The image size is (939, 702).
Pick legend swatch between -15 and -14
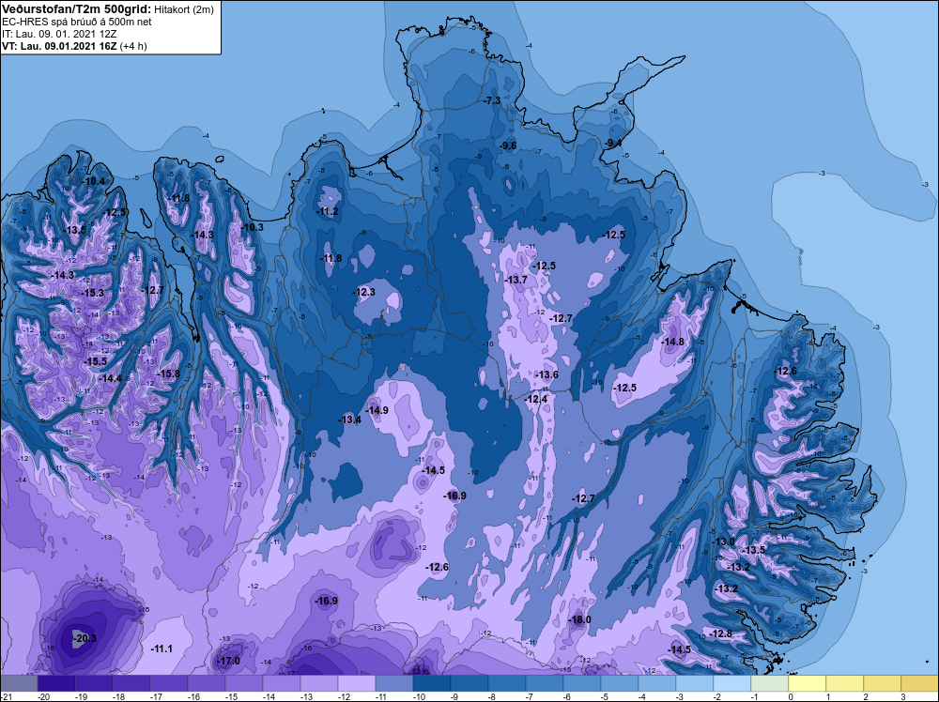[x=244, y=683]
